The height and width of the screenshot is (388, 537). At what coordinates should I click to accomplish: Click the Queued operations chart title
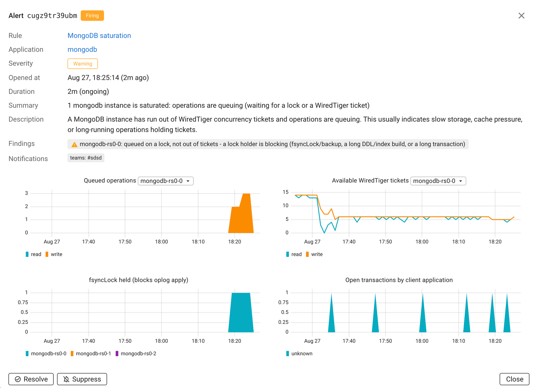(x=110, y=181)
